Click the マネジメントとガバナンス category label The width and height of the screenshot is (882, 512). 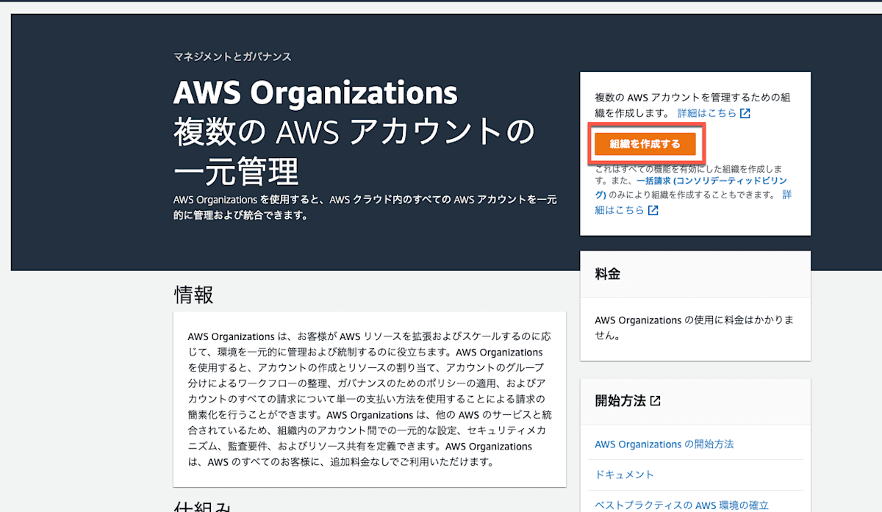tap(232, 56)
